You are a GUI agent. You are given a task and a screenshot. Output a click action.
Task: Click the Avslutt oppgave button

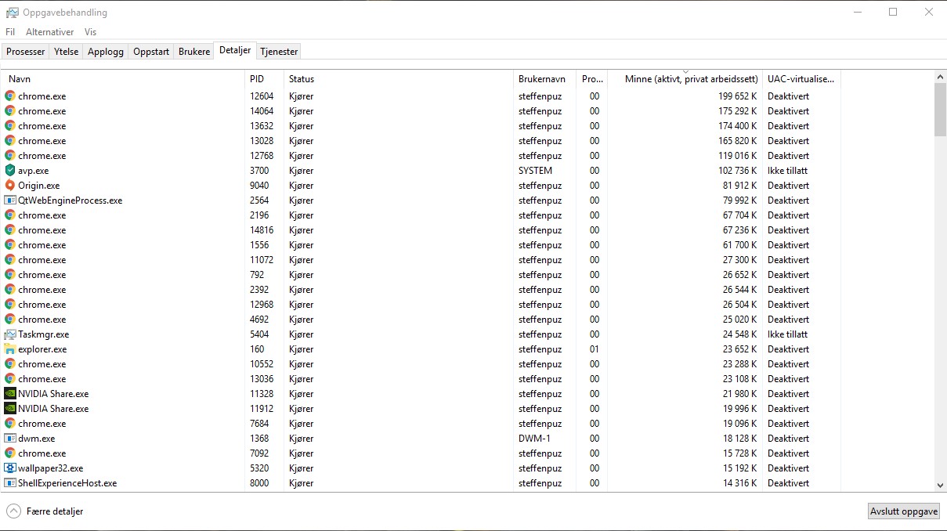point(904,511)
